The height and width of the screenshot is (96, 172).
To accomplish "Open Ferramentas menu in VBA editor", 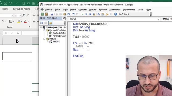I will (x=115, y=10).
